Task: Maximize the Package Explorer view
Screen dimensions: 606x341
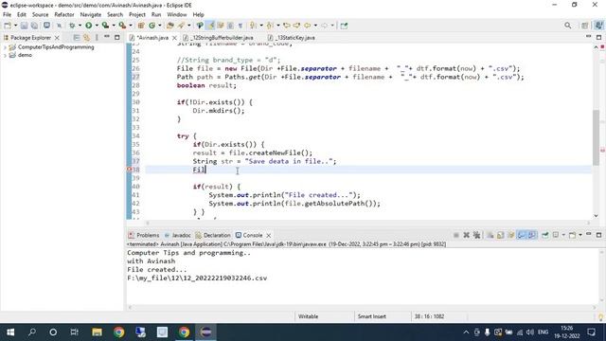Action: point(117,38)
